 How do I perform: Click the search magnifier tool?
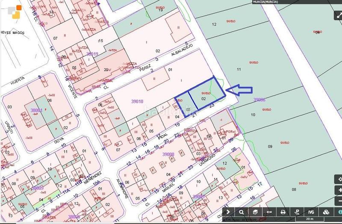242,212
